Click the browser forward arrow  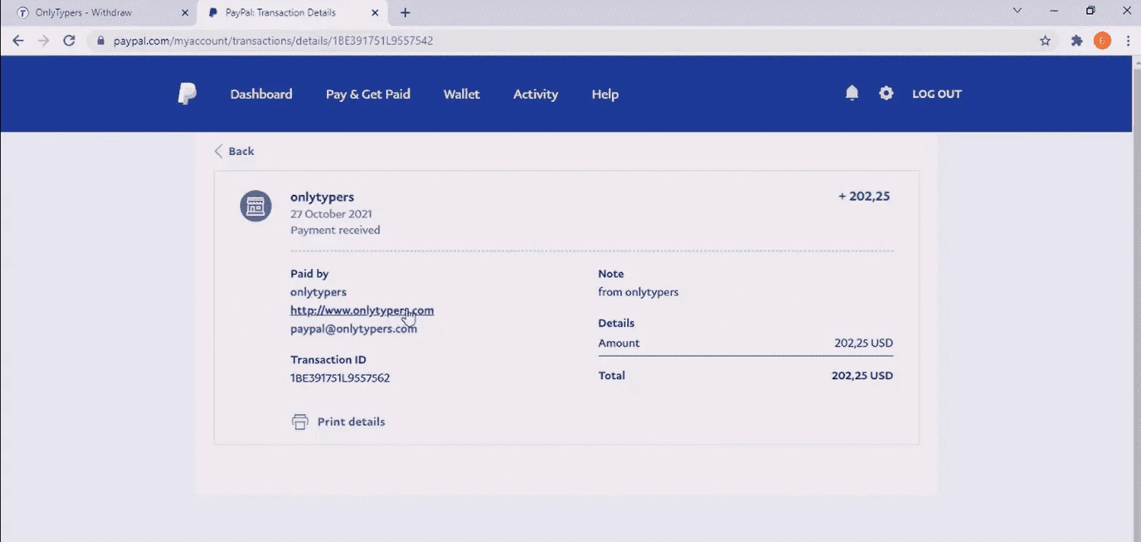(43, 41)
